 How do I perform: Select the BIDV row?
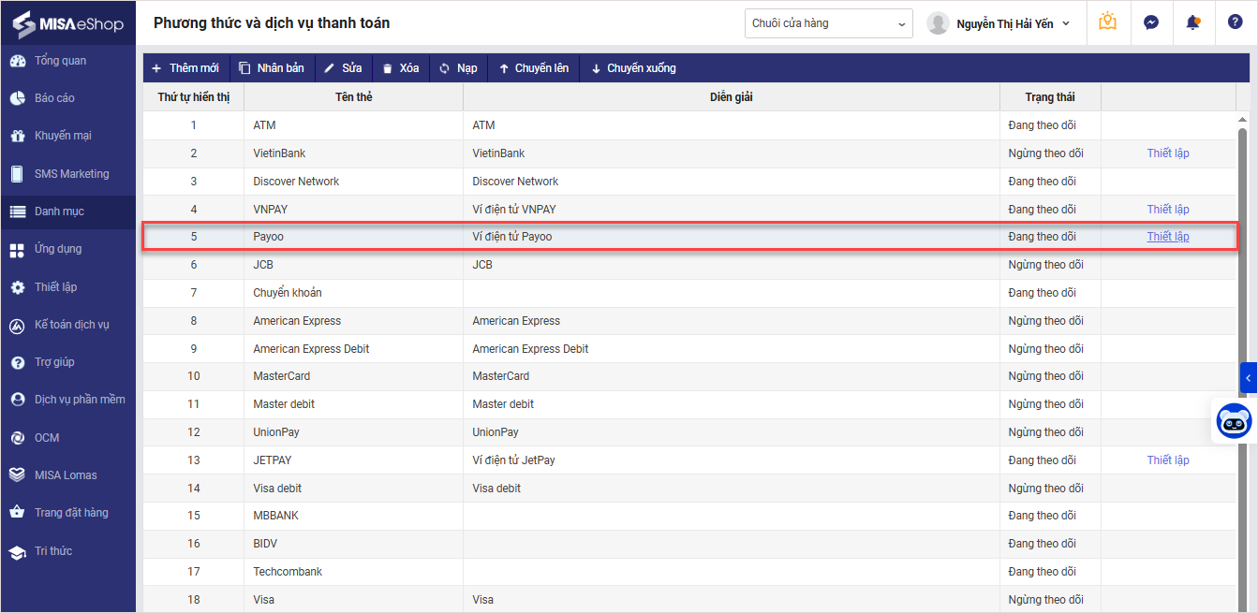[x=689, y=544]
